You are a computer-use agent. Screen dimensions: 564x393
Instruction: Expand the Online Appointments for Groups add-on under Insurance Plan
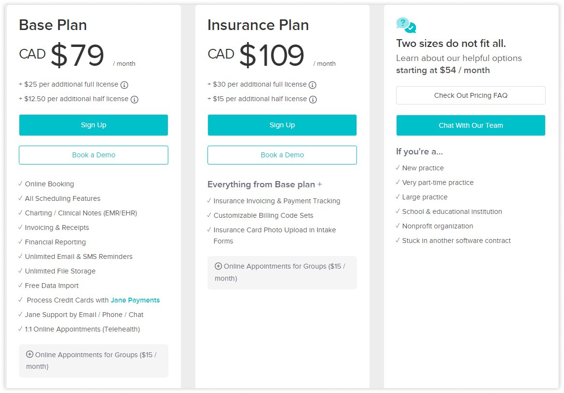point(282,272)
